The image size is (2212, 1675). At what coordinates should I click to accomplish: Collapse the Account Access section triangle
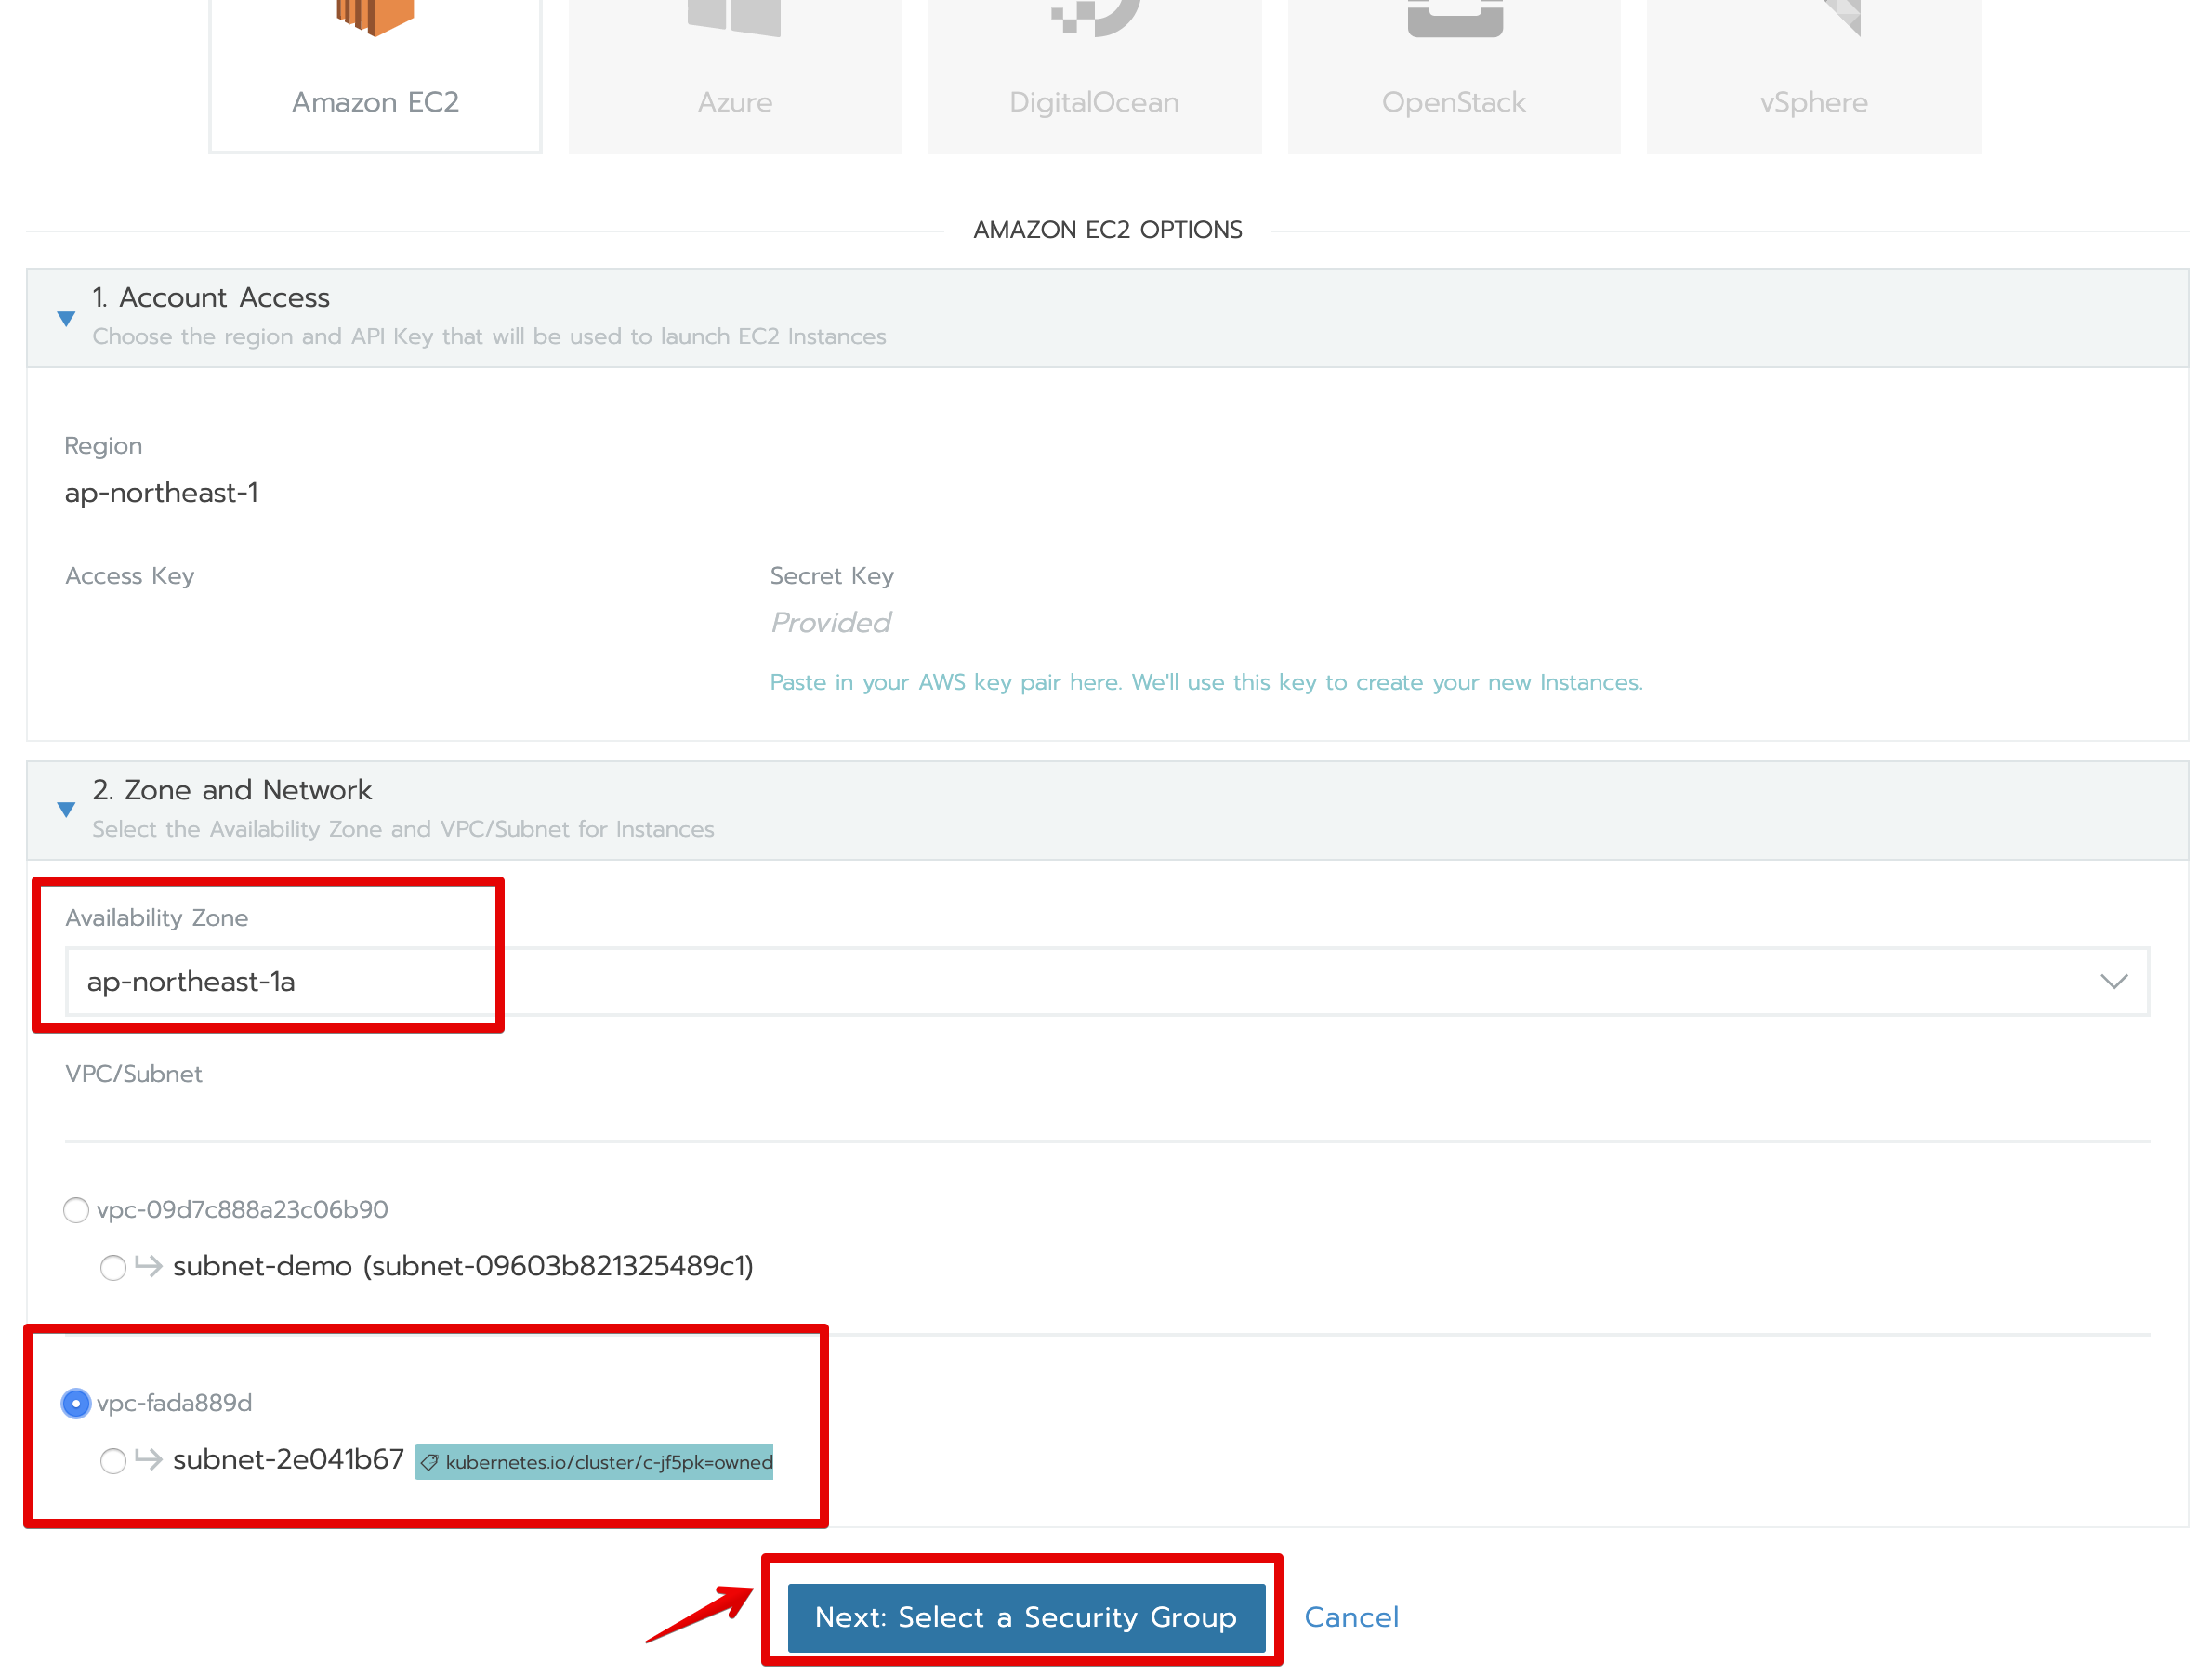(x=66, y=319)
